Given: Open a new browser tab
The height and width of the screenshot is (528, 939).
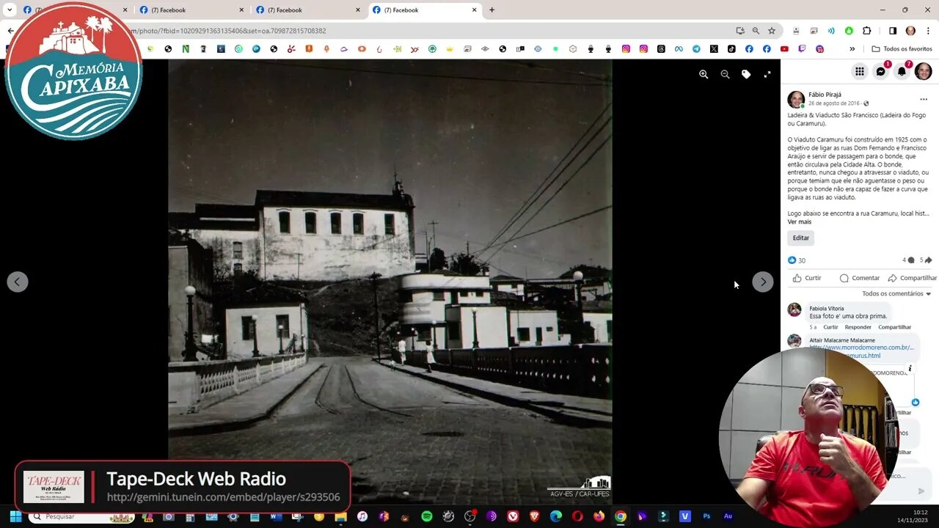Looking at the screenshot, I should click(x=492, y=10).
